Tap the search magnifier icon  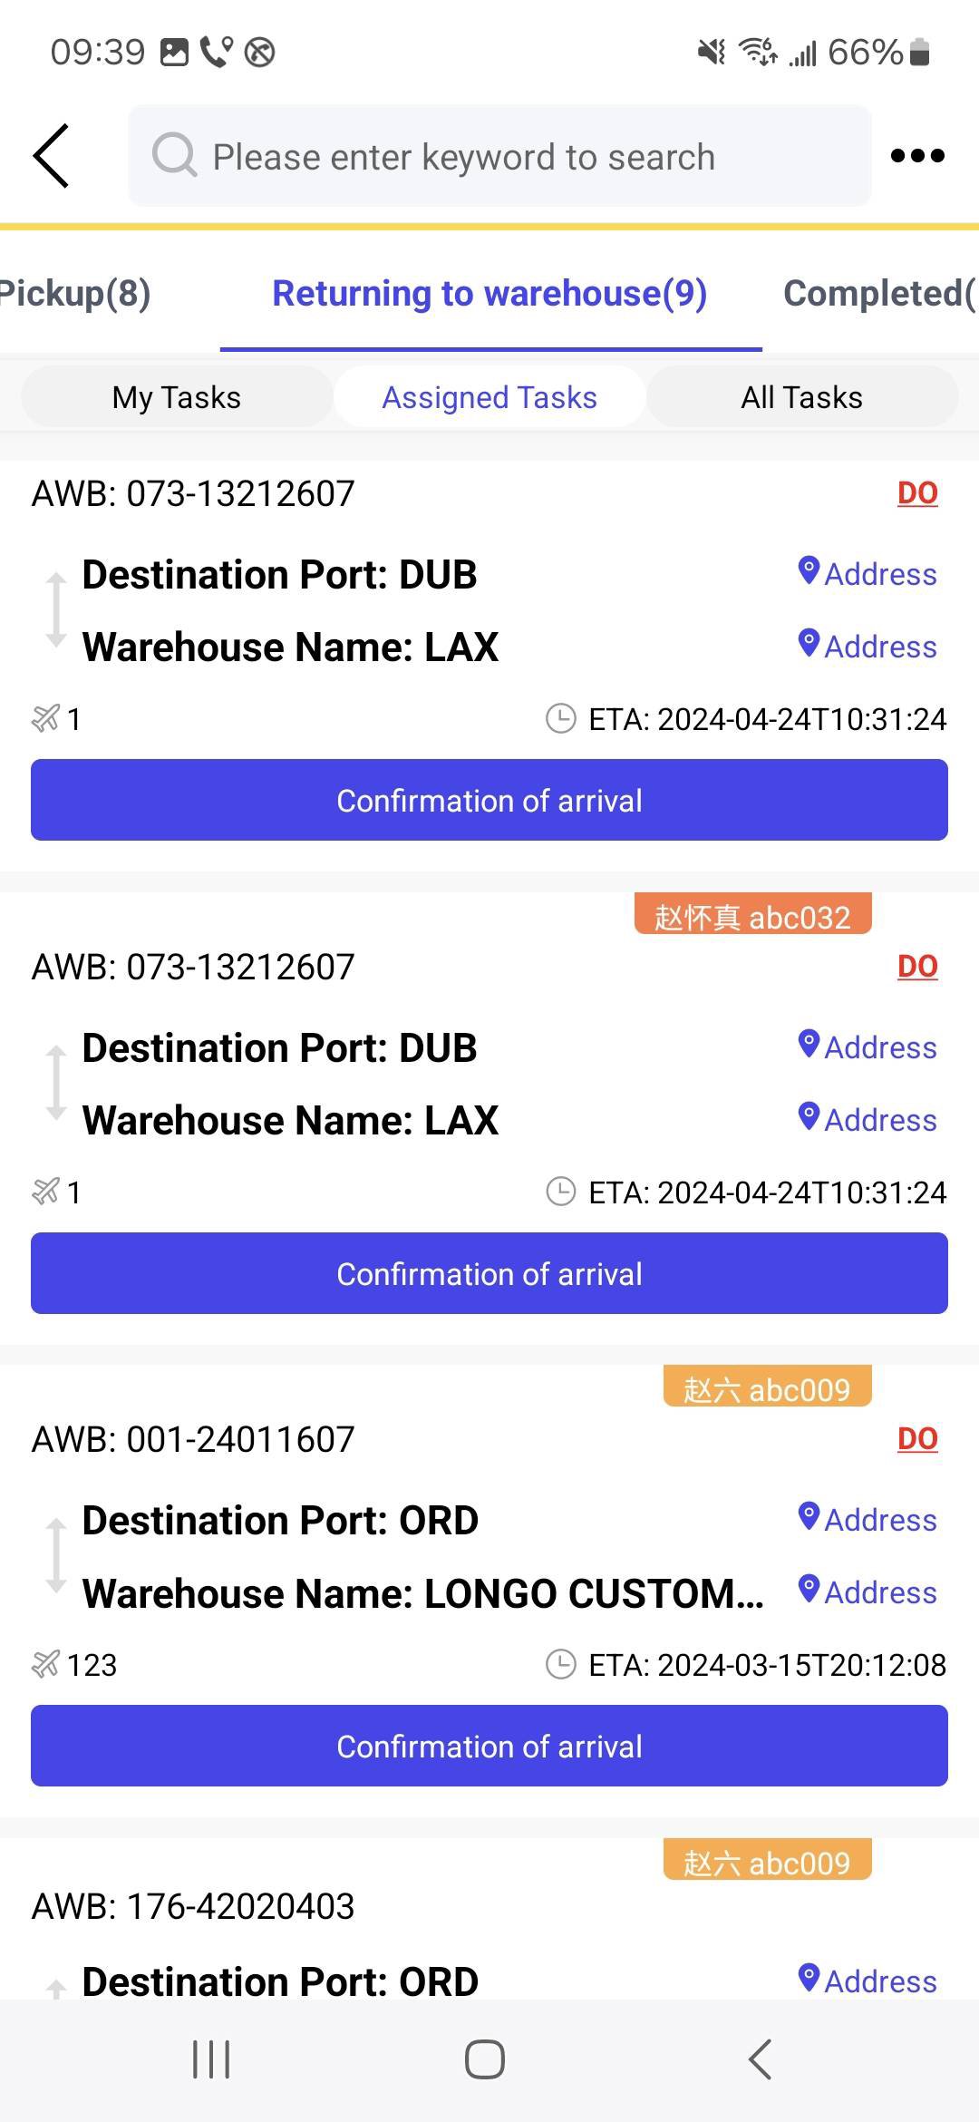(174, 156)
